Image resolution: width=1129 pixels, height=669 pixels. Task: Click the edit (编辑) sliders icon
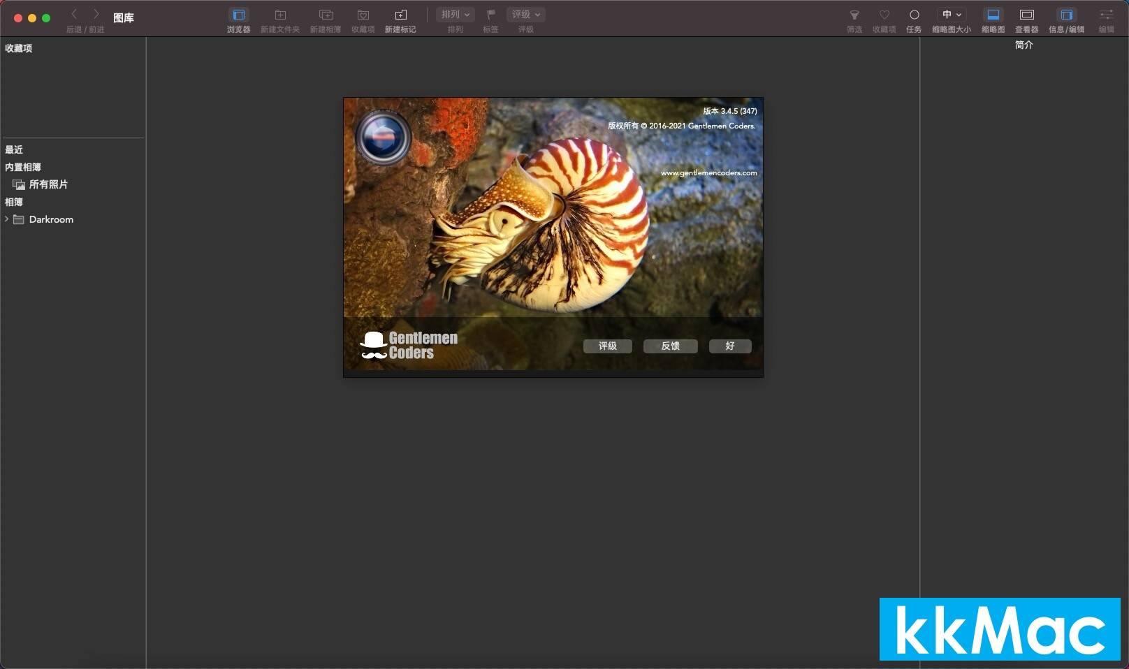[1106, 15]
